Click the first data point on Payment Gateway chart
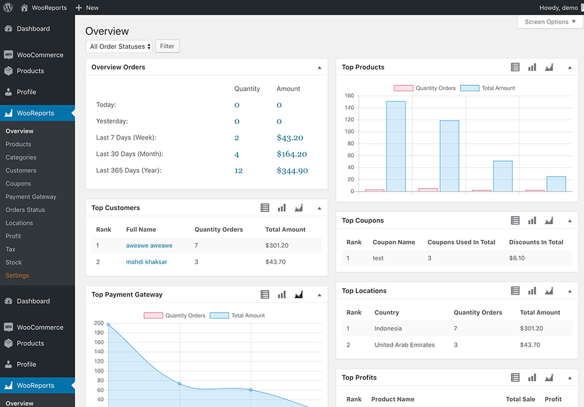The width and height of the screenshot is (584, 407). pyautogui.click(x=108, y=325)
